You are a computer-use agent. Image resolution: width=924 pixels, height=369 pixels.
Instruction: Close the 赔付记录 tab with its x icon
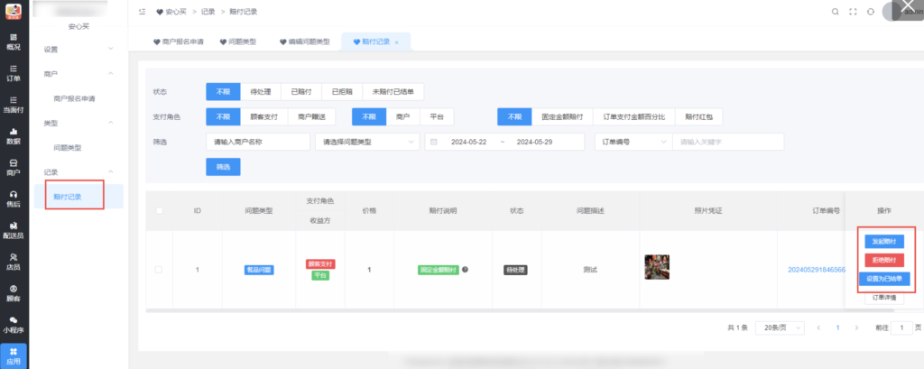(397, 42)
